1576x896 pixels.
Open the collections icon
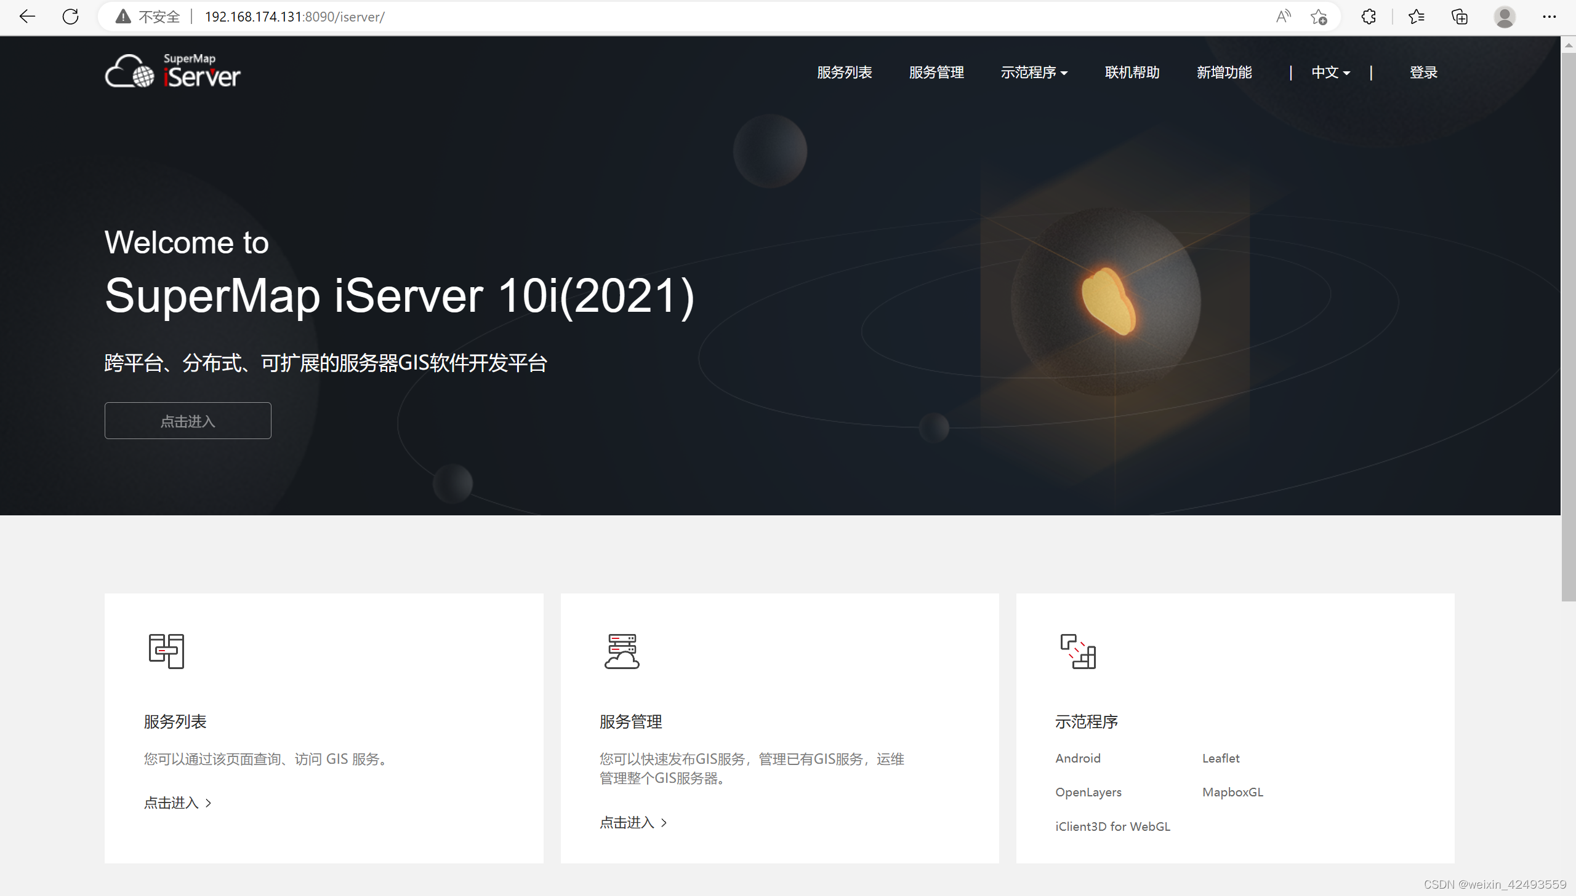(1460, 17)
